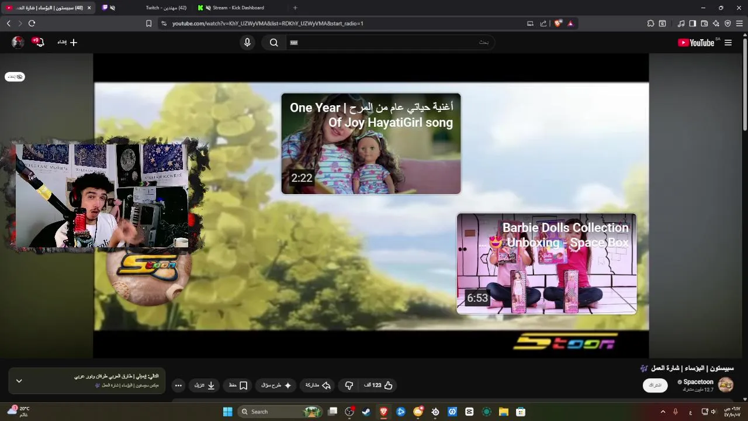The height and width of the screenshot is (421, 748).
Task: Subscribe to the Spacetoon channel
Action: tap(655, 385)
